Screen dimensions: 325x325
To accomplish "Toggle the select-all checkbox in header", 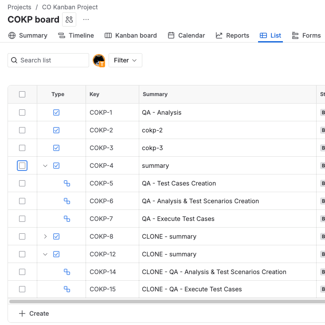I will 22,94.
